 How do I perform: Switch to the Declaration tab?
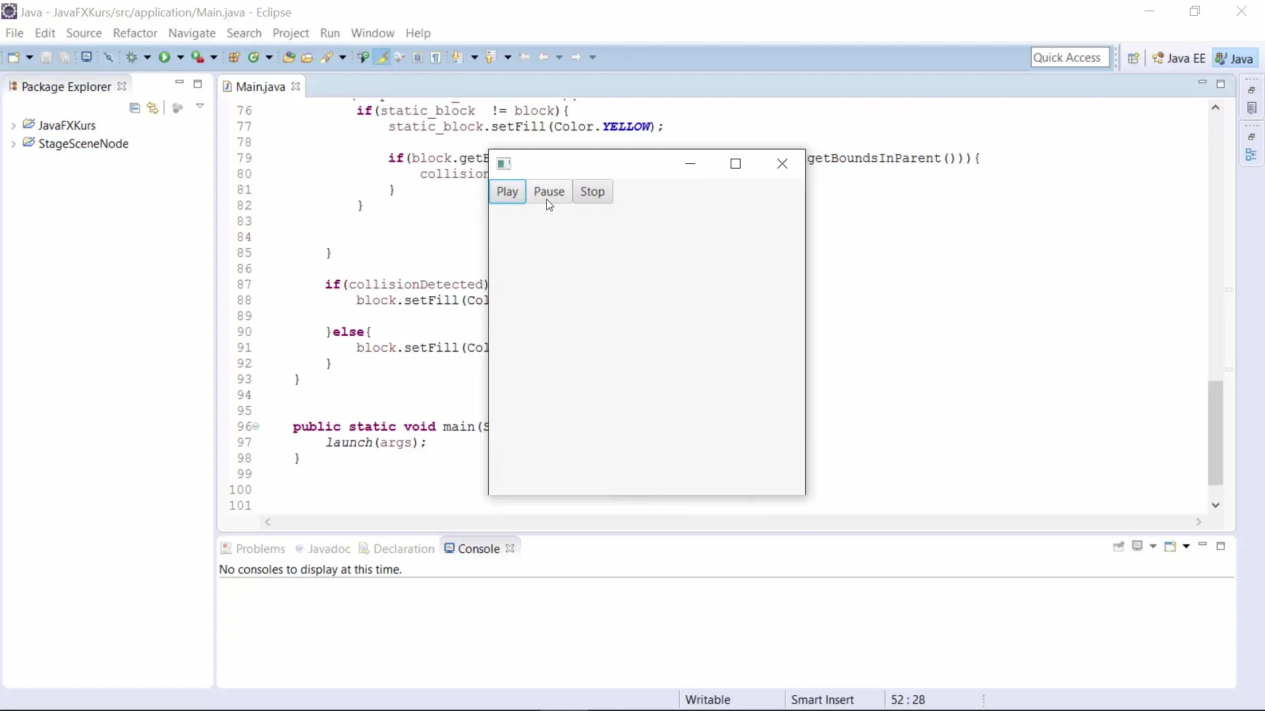tap(397, 548)
